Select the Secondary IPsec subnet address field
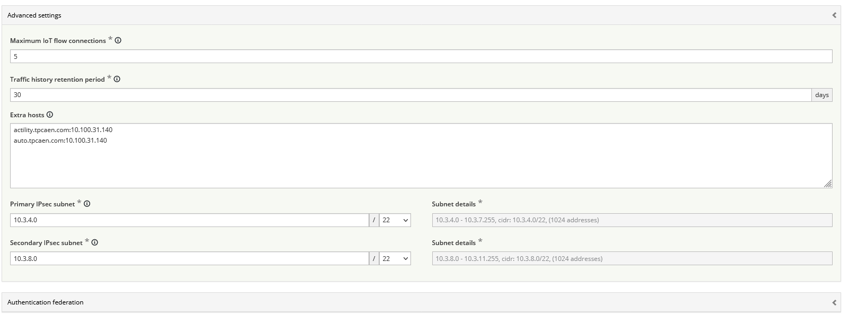Viewport: 848px width, 331px height. pyautogui.click(x=189, y=259)
